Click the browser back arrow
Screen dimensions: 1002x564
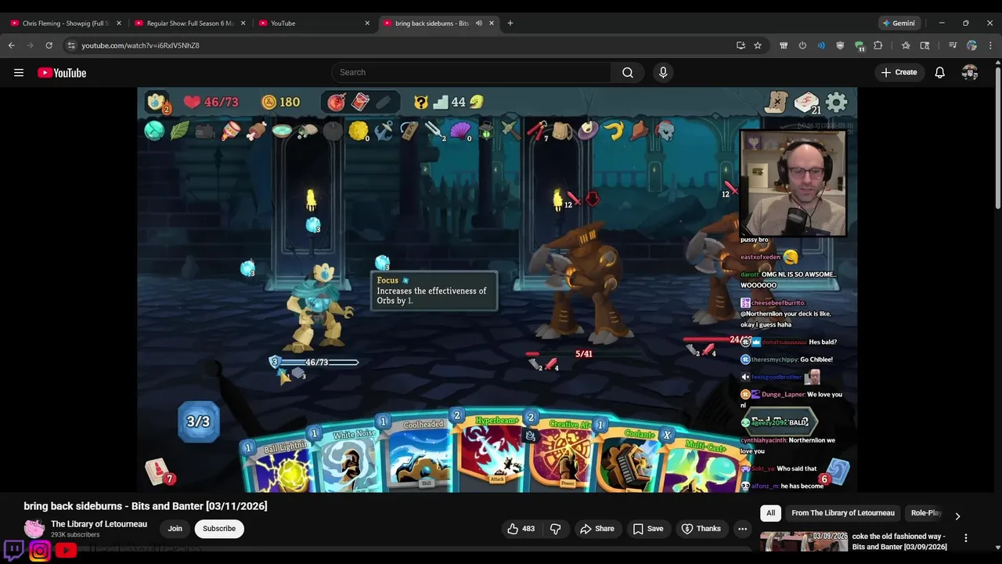[12, 45]
